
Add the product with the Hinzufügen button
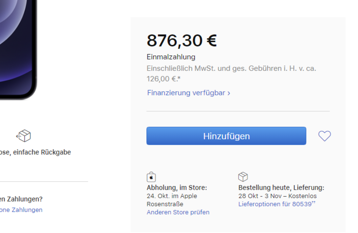(x=226, y=136)
